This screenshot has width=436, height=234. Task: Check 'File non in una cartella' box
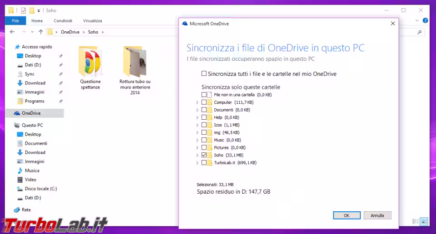point(204,95)
